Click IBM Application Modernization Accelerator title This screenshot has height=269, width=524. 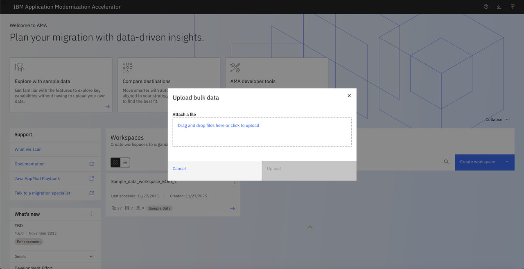coord(67,7)
